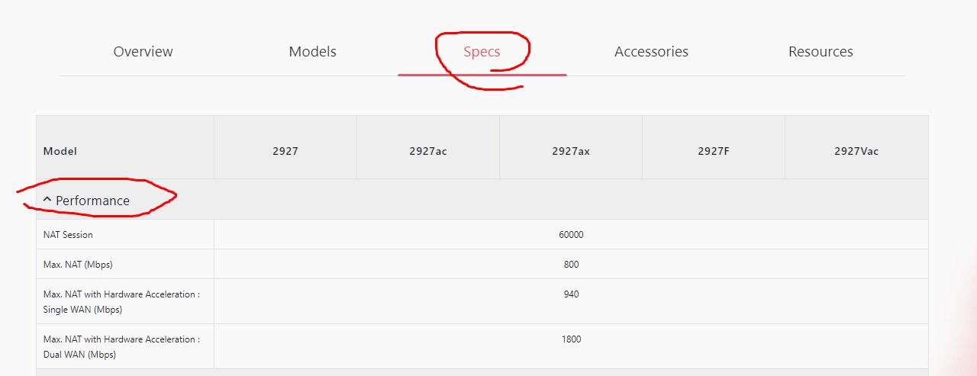Click the Single WAN hardware acceleration label
This screenshot has height=376, width=977.
(121, 302)
